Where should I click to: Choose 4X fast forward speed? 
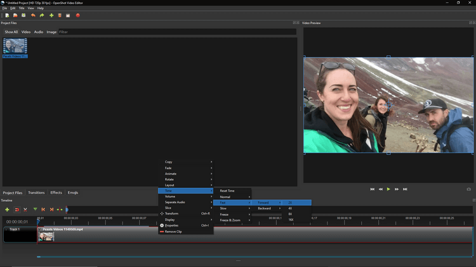point(290,208)
